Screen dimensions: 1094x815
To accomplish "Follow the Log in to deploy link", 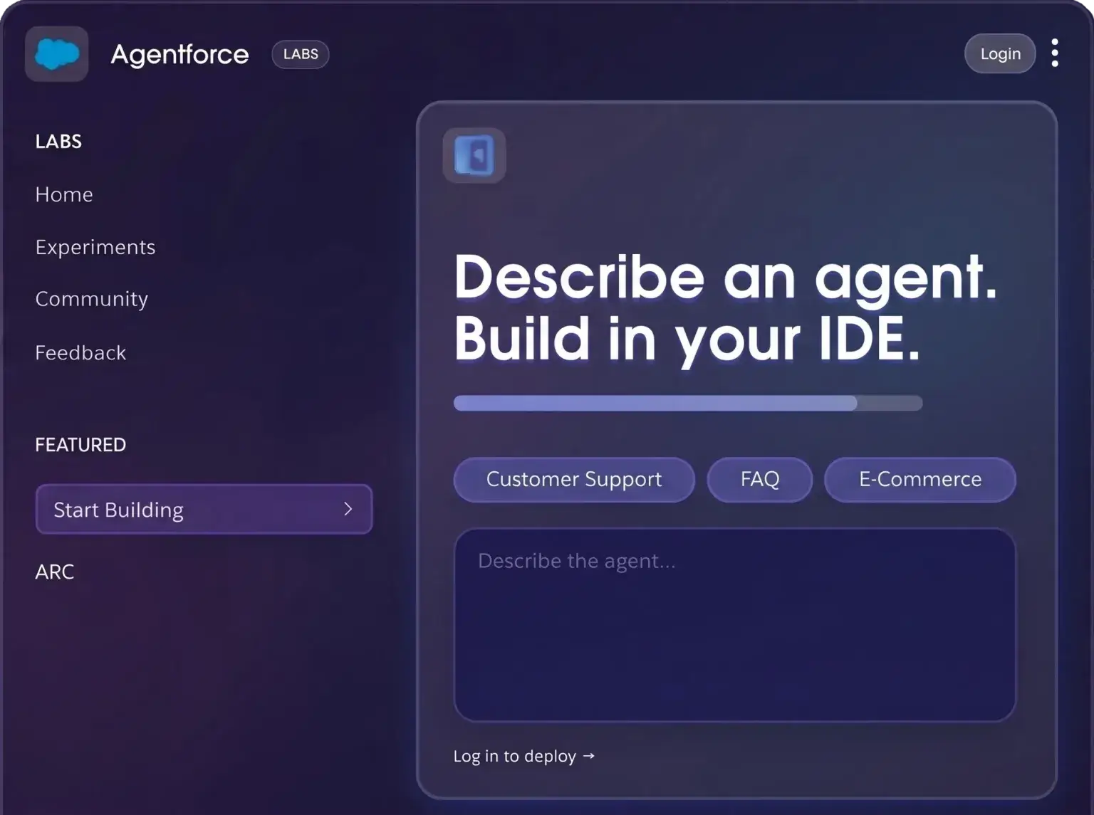I will [524, 756].
